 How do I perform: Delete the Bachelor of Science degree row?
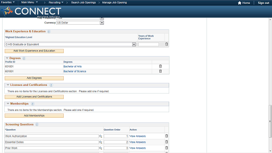pyautogui.click(x=161, y=71)
